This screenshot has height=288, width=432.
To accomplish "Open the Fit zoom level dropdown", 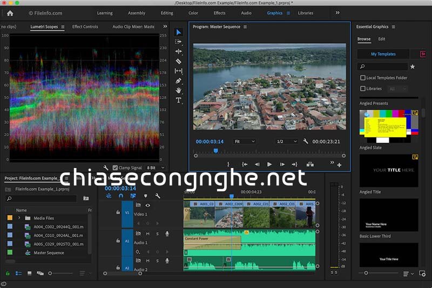I will pyautogui.click(x=244, y=142).
